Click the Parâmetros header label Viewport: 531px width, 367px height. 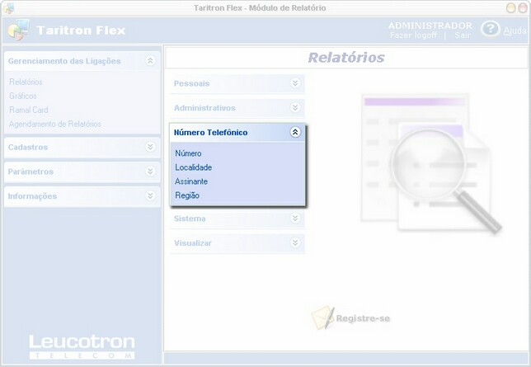click(31, 172)
